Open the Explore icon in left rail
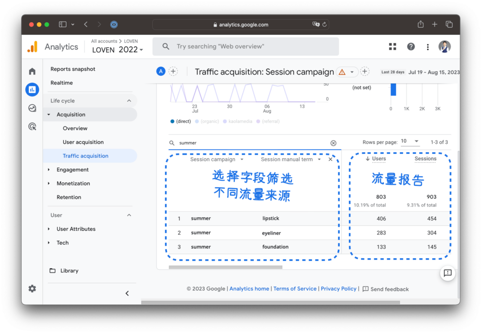 coord(32,108)
